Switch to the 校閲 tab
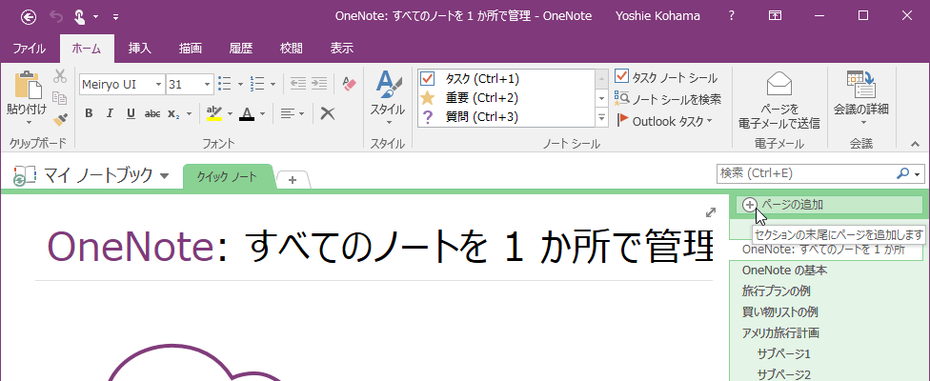This screenshot has height=381, width=930. click(x=292, y=49)
